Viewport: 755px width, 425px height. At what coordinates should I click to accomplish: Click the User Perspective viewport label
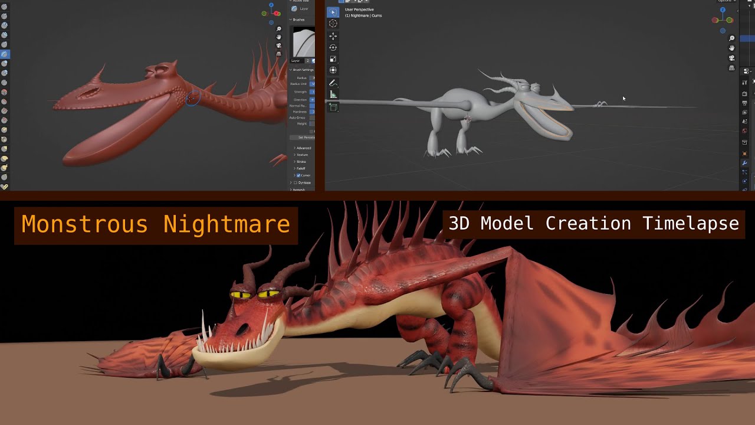pos(359,9)
